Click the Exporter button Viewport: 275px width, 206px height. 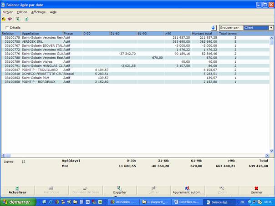(x=119, y=190)
